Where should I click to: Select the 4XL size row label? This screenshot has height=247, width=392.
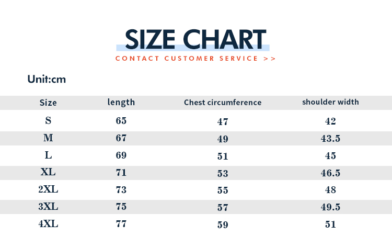(x=48, y=224)
